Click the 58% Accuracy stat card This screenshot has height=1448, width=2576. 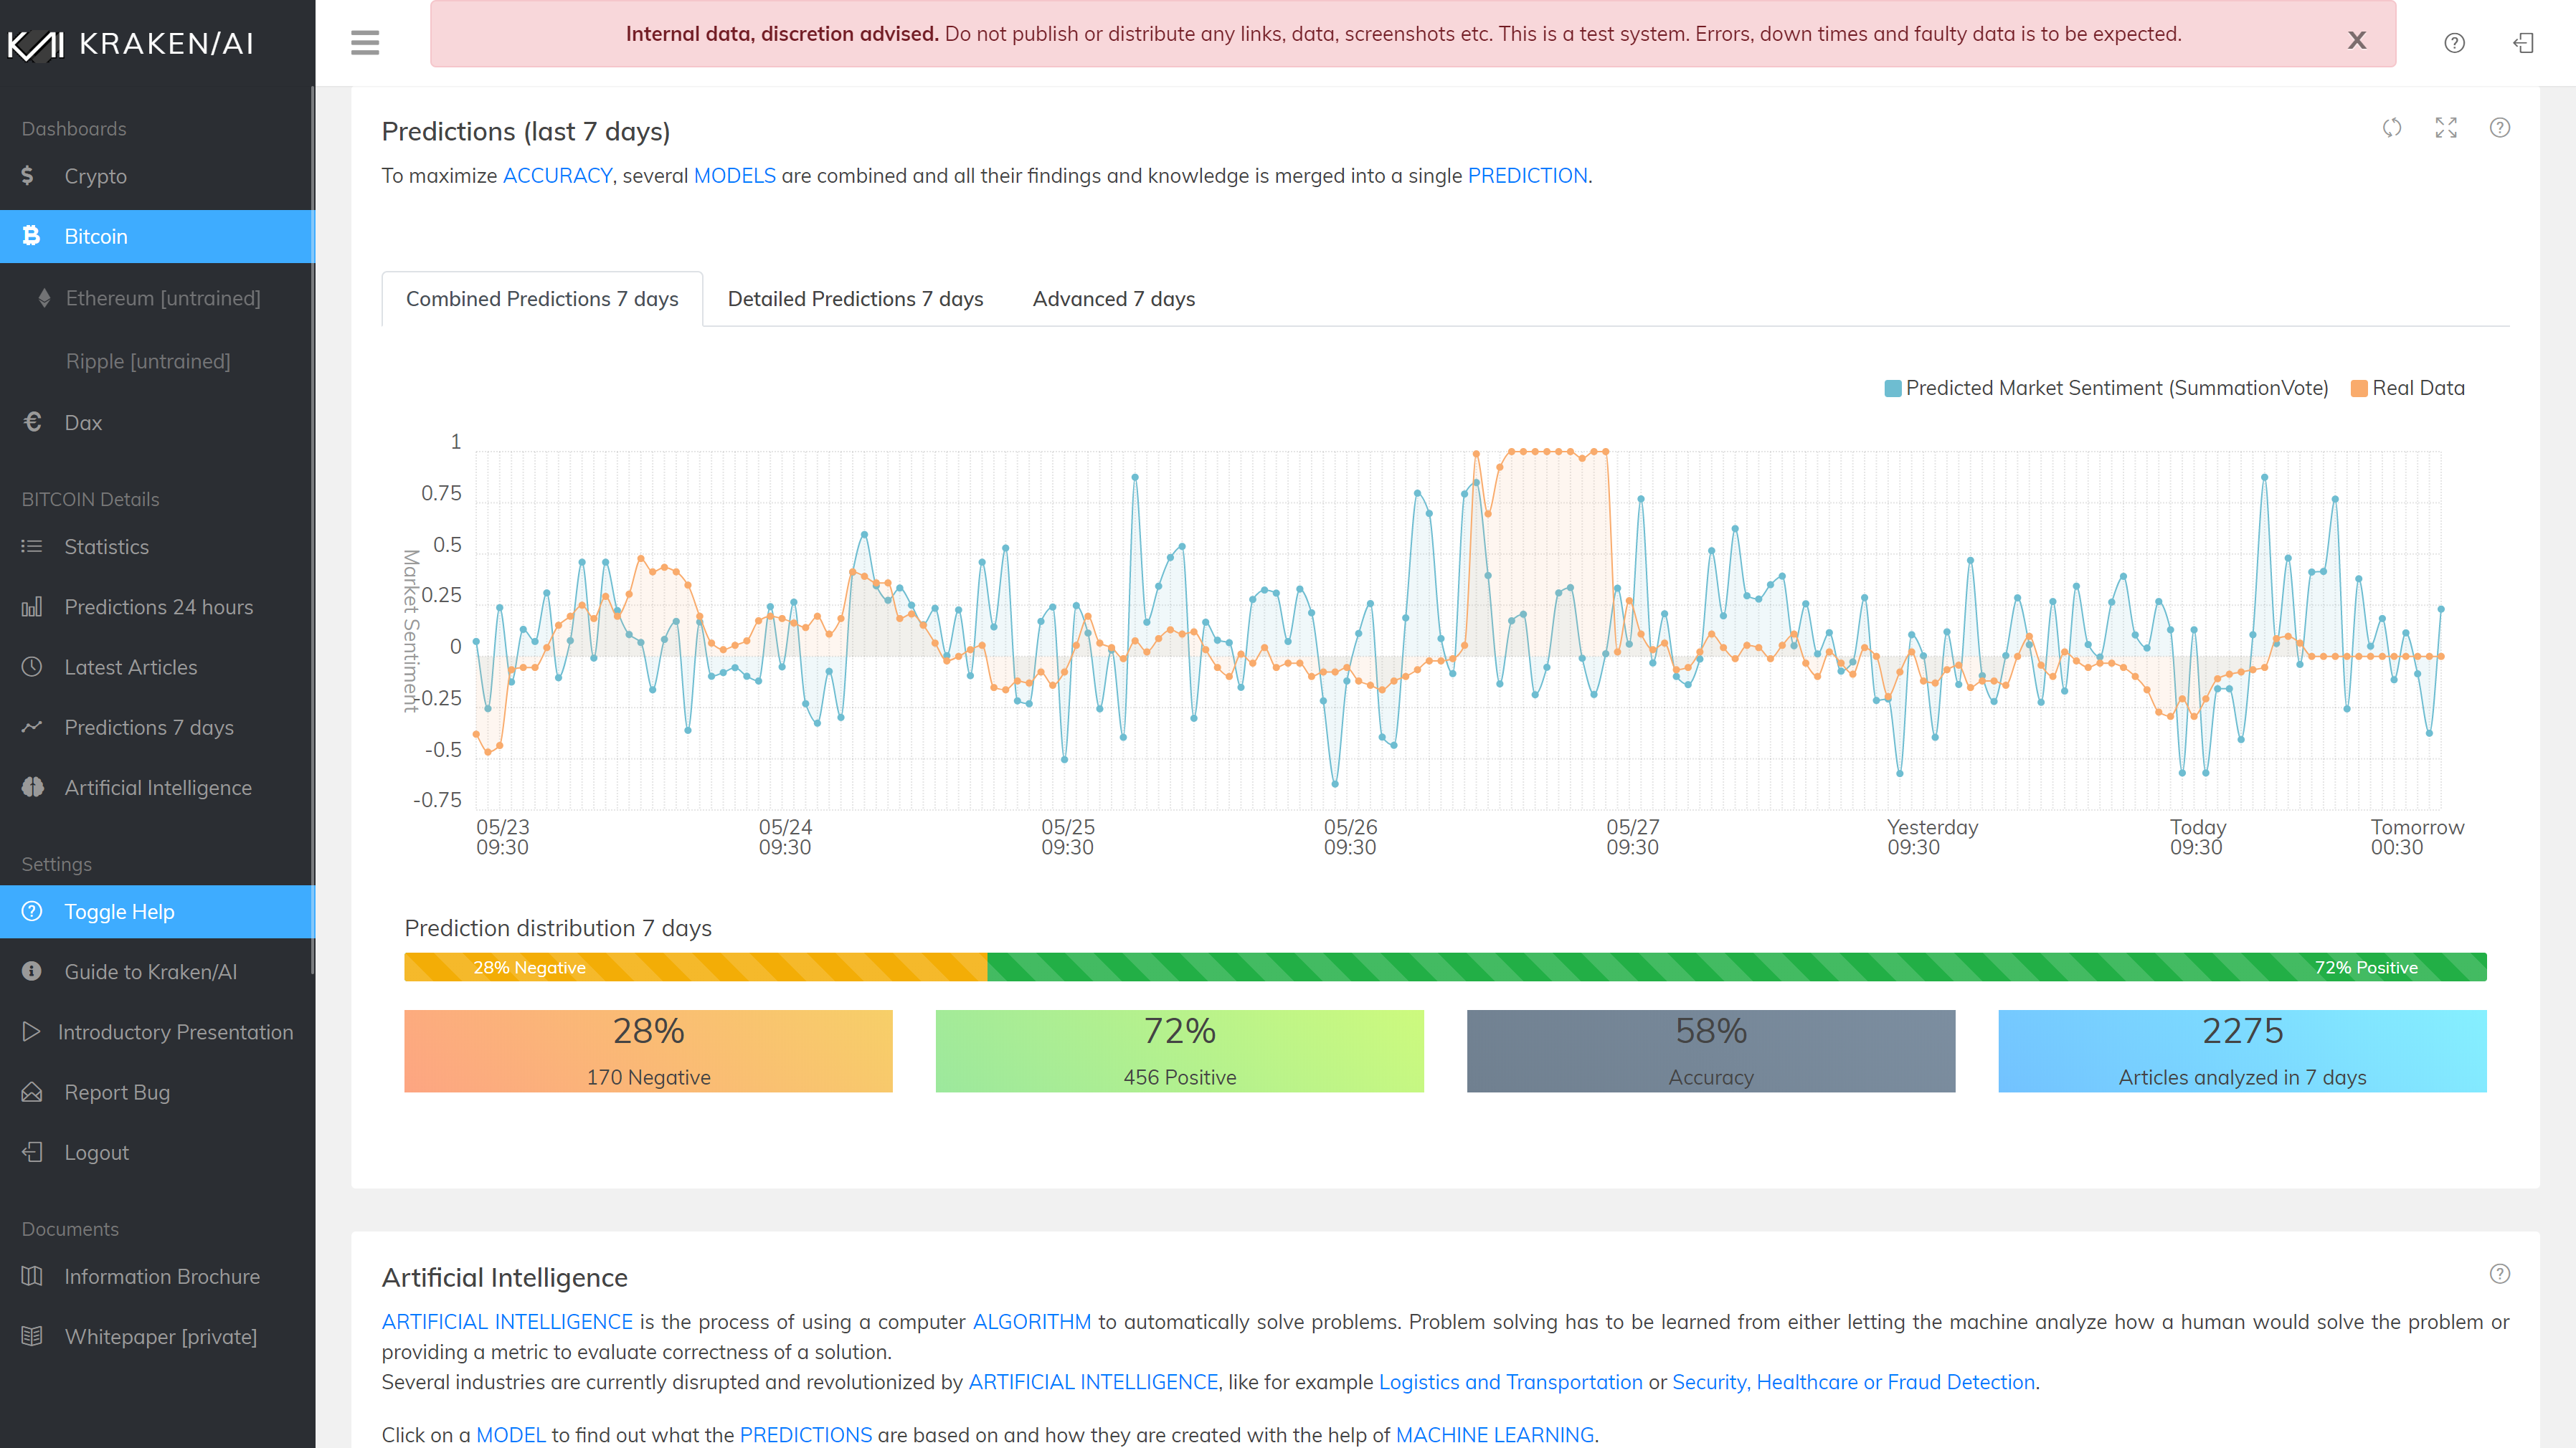[1710, 1050]
